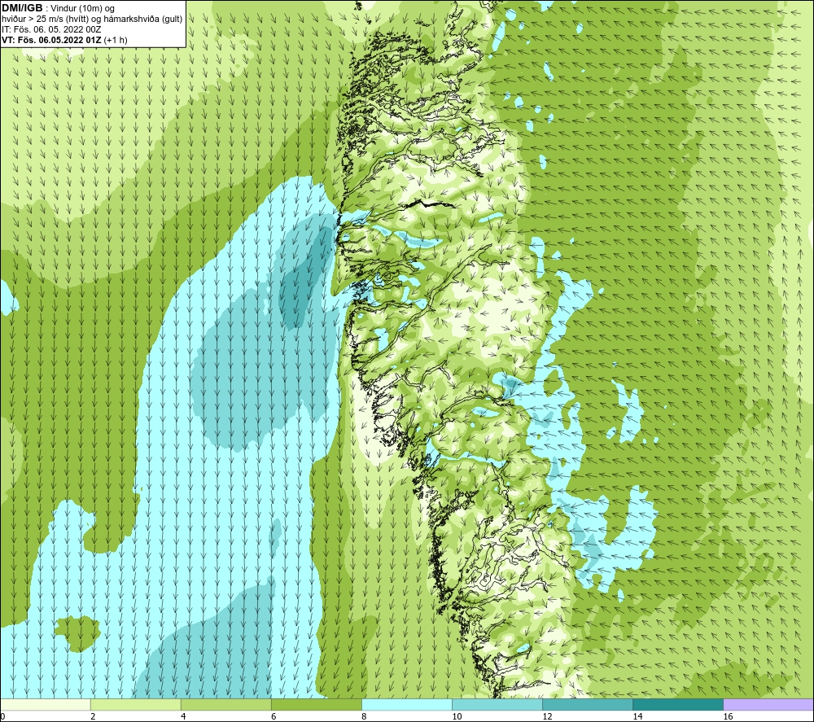
Task: Click the 'VT: Fös. 06.05.2022 01Z (+1 h)' line
Action: (x=64, y=40)
